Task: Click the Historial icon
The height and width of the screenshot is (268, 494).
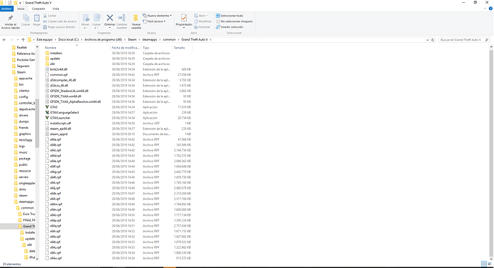Action: tap(196, 27)
